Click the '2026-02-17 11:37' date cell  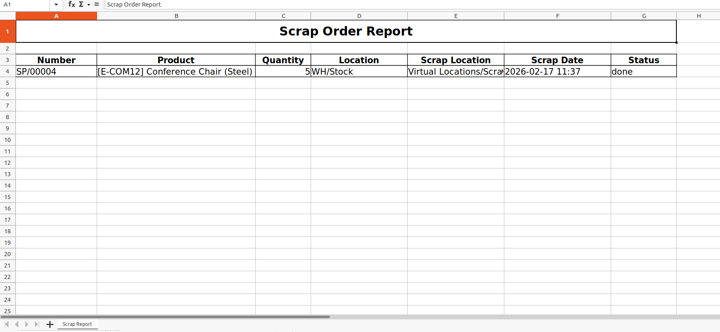[x=557, y=71]
